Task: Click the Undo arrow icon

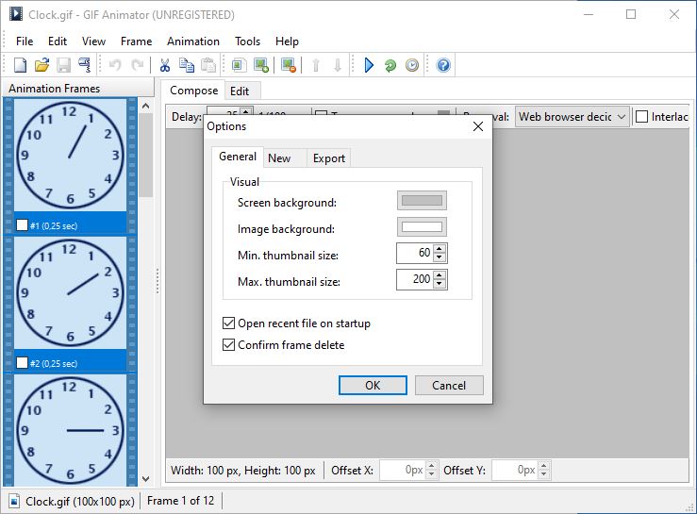Action: pos(115,65)
